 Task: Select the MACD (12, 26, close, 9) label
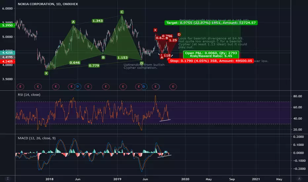(37, 138)
